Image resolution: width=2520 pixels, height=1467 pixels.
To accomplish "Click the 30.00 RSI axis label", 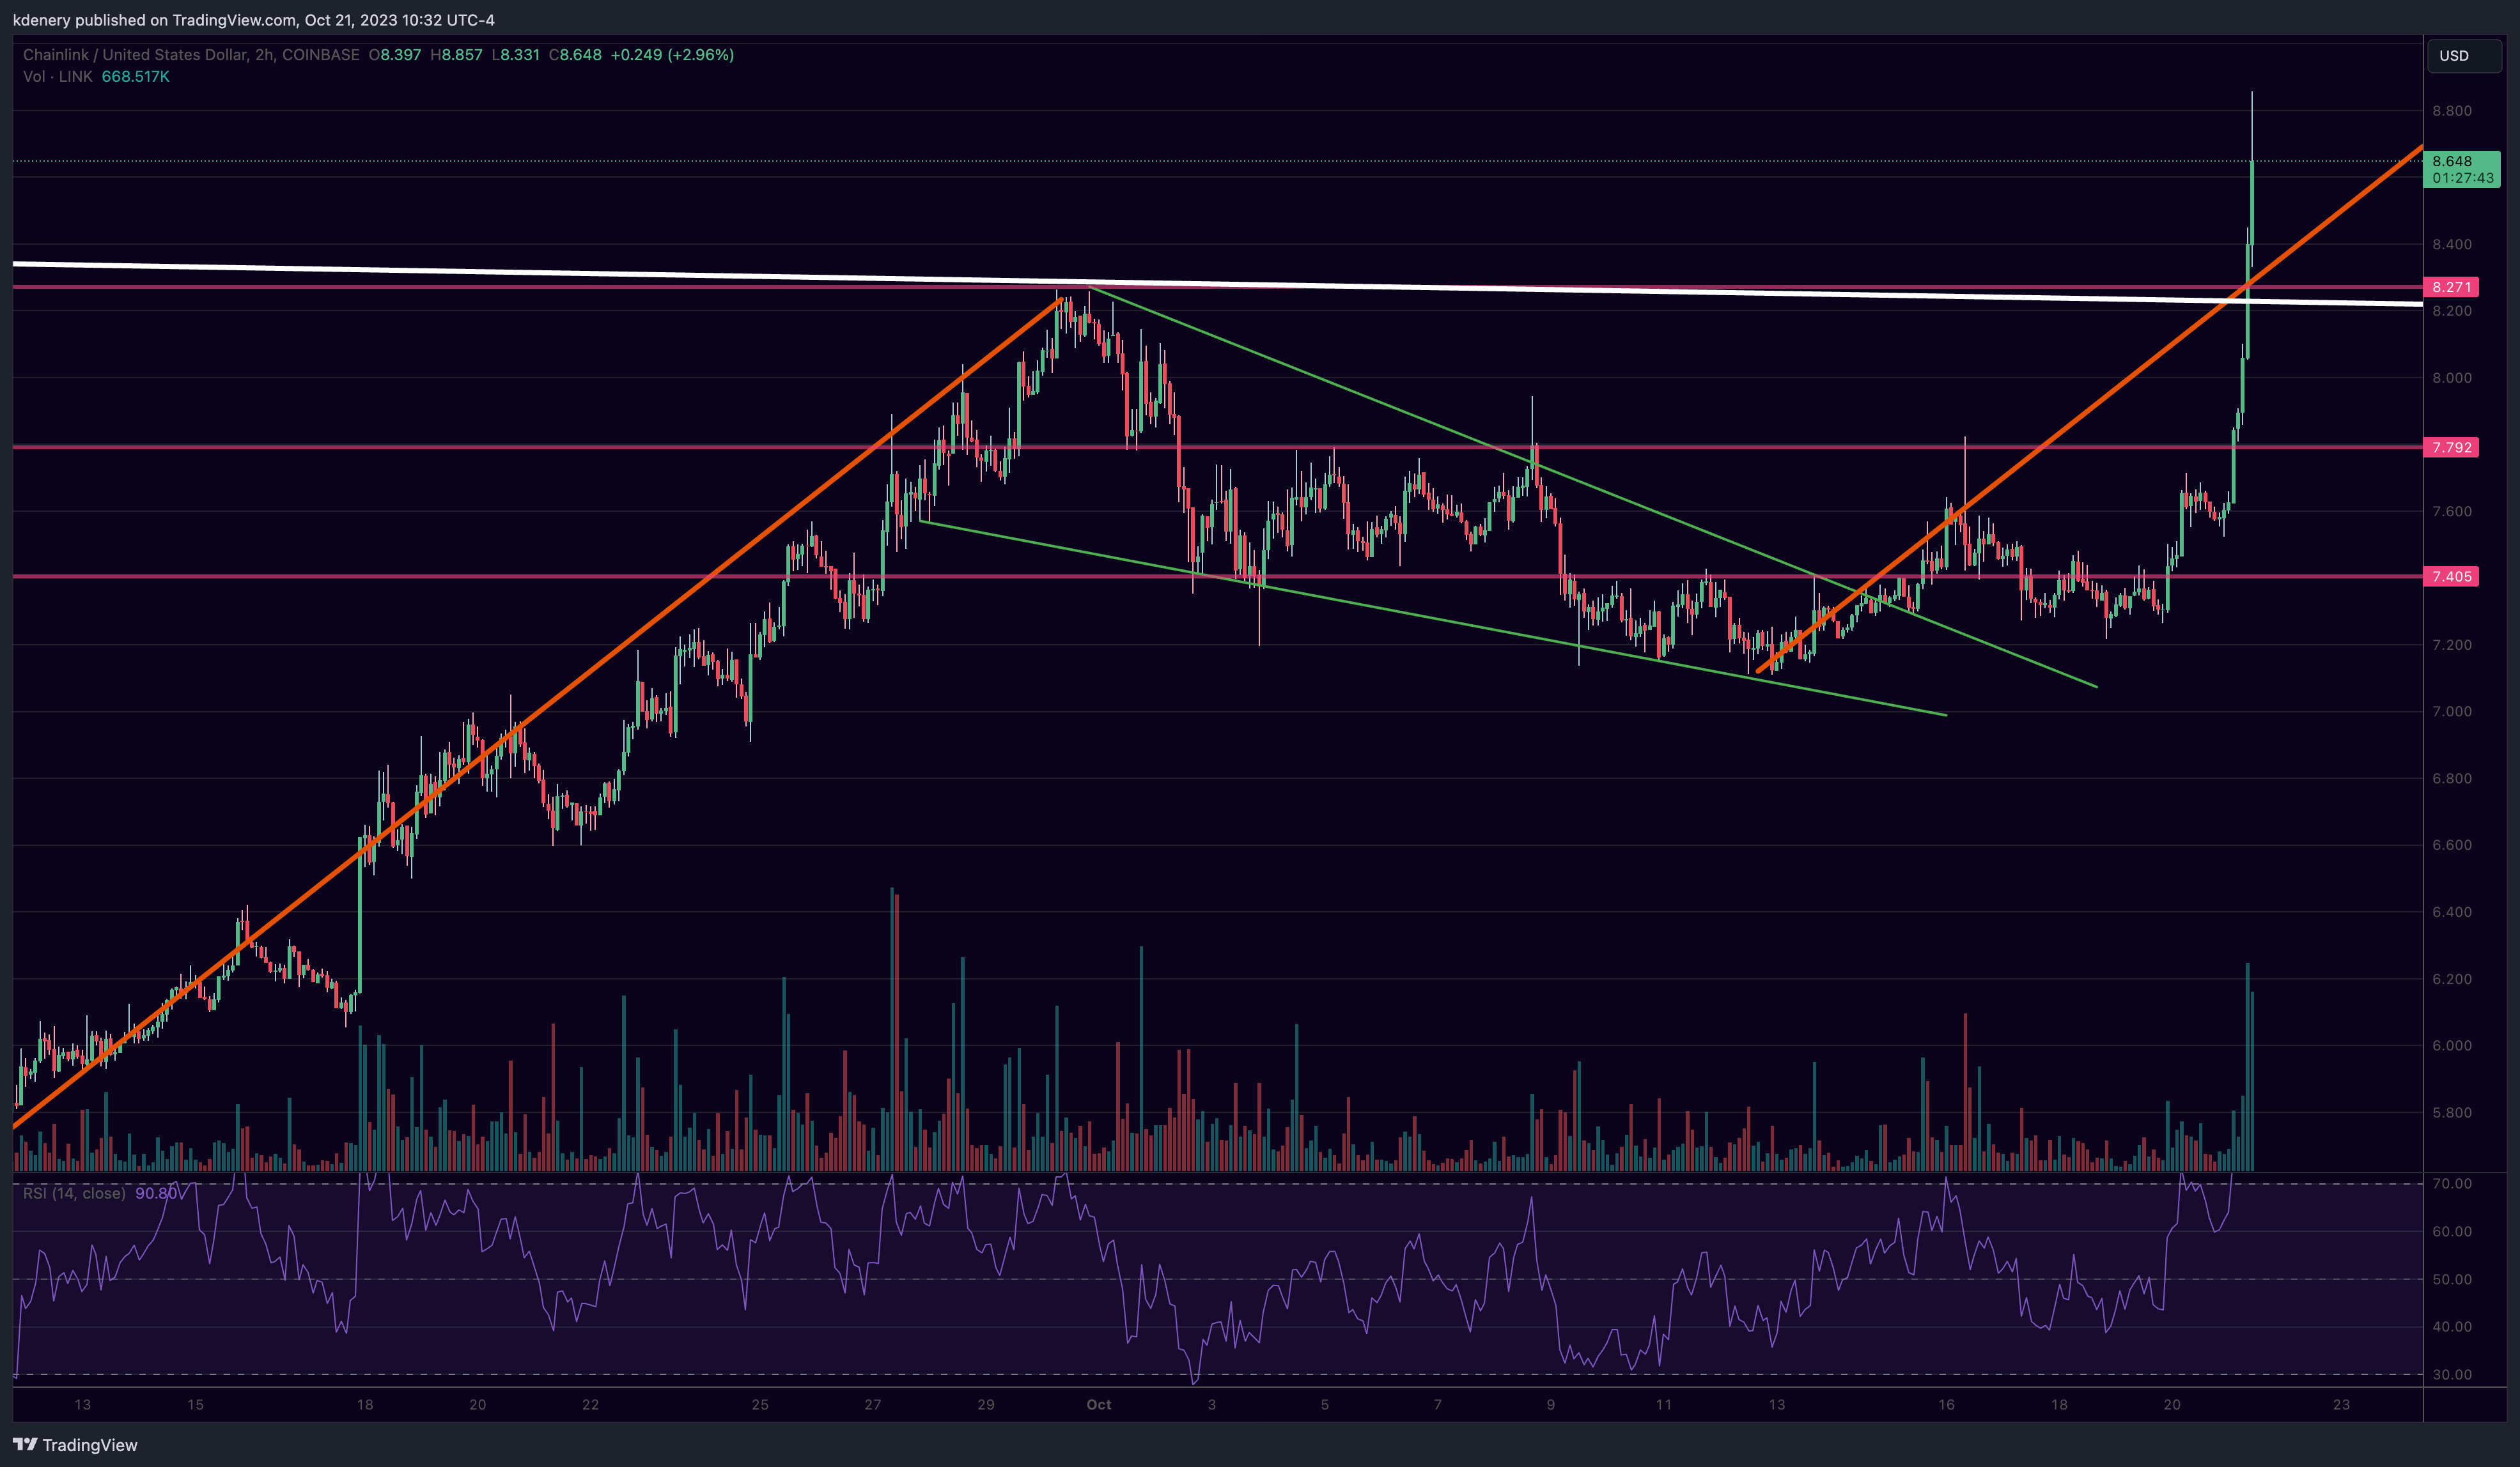I will (x=2452, y=1374).
